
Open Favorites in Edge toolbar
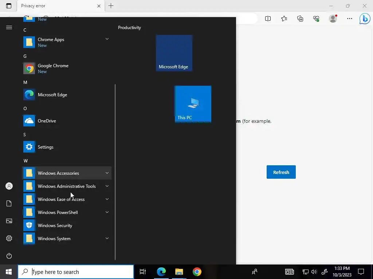[284, 19]
